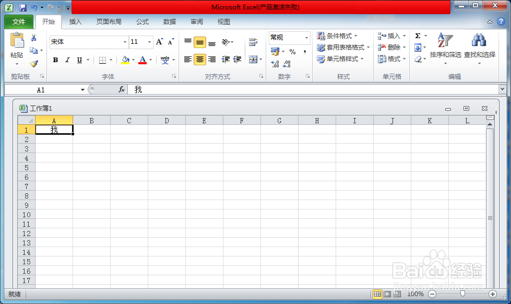Switch to the 页面布局 tab

click(109, 22)
